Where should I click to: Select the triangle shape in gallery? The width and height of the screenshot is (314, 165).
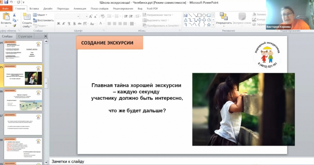pyautogui.click(x=186, y=20)
